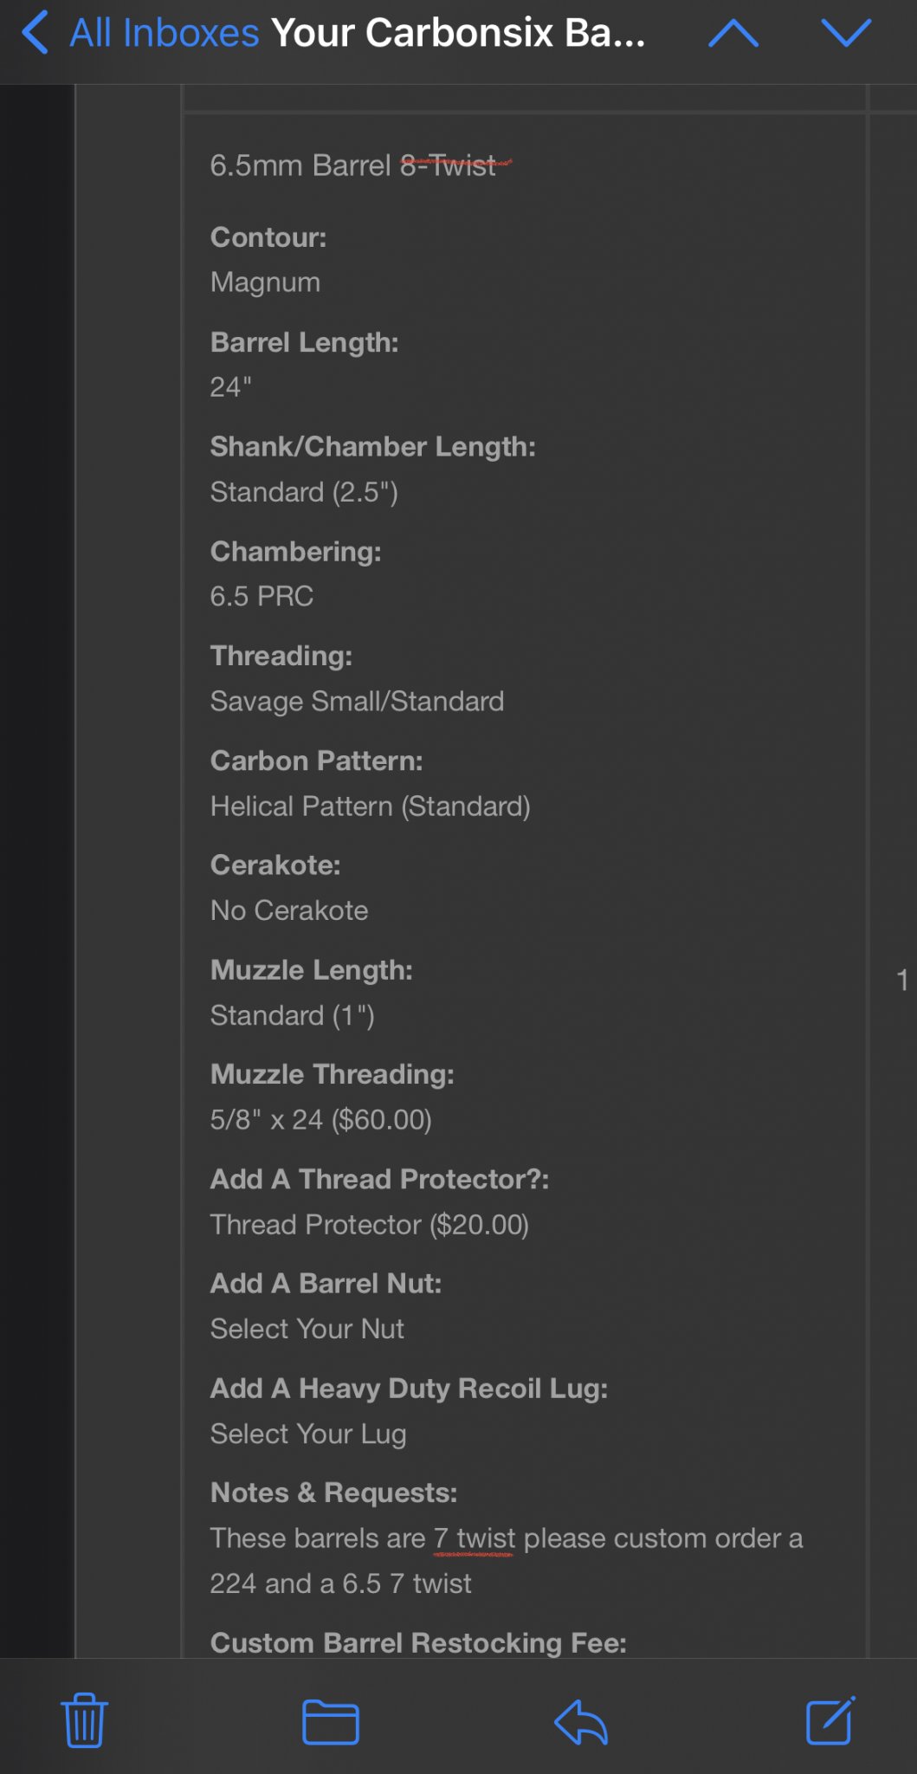Tap Helical Pattern (Standard) text
917x1774 pixels.
pos(370,806)
